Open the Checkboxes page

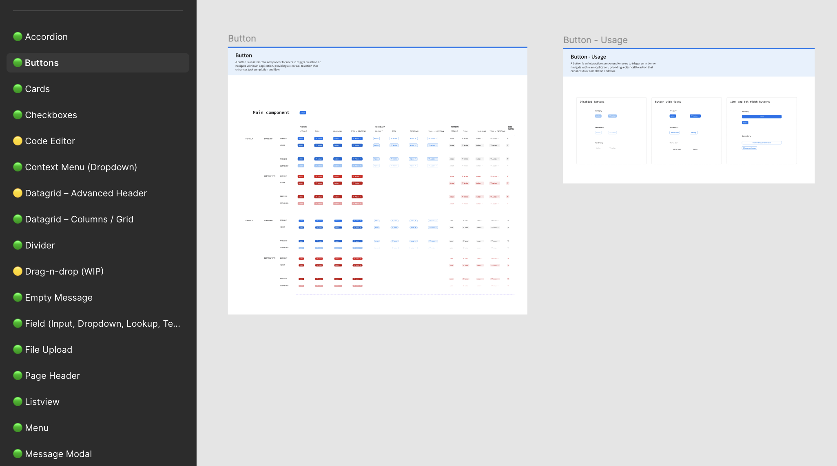point(98,115)
